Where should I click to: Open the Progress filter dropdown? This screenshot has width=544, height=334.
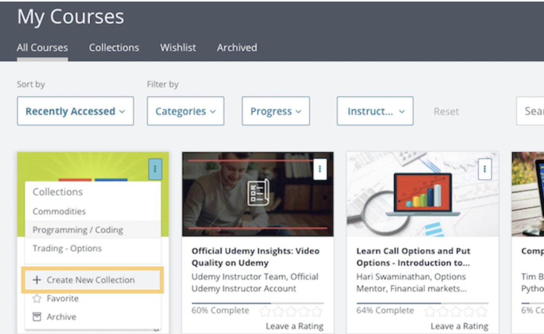click(275, 111)
